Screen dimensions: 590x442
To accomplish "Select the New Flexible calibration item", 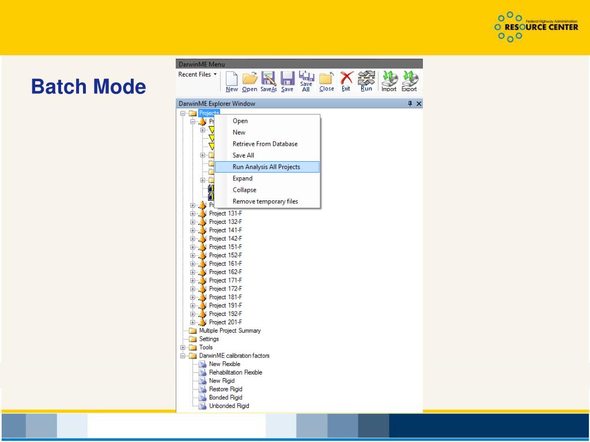I will pyautogui.click(x=225, y=364).
